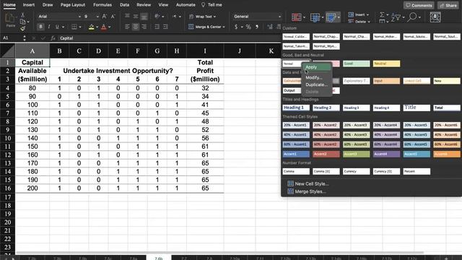Click the Decrease Indent icon

click(157, 27)
